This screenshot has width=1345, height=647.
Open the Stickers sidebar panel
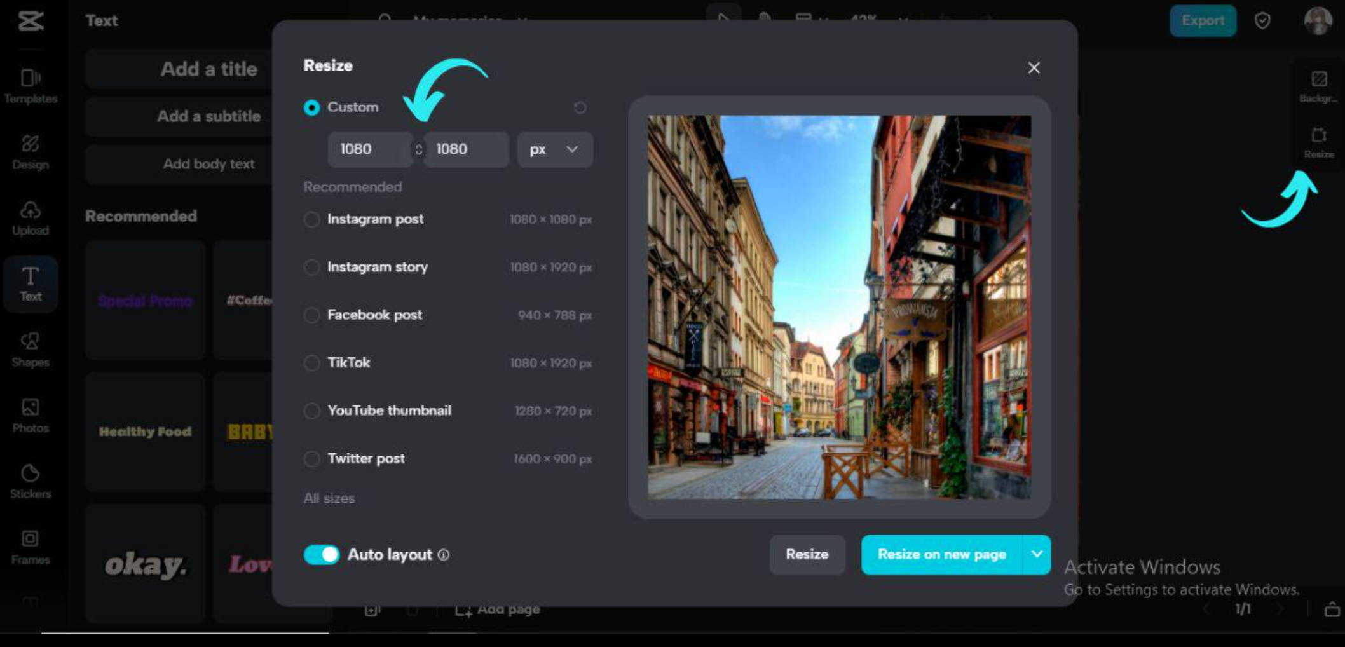pos(31,481)
